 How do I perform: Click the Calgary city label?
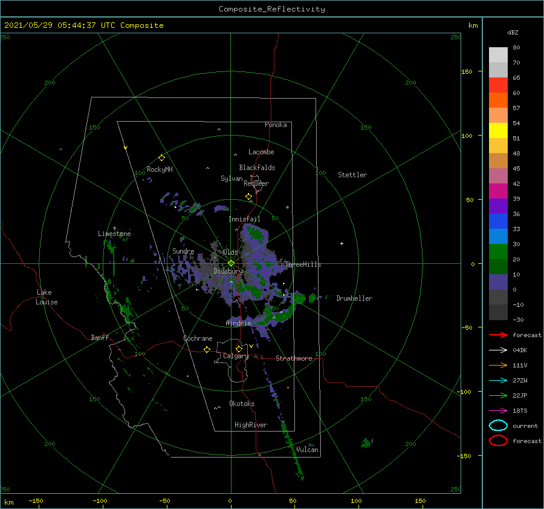click(236, 356)
